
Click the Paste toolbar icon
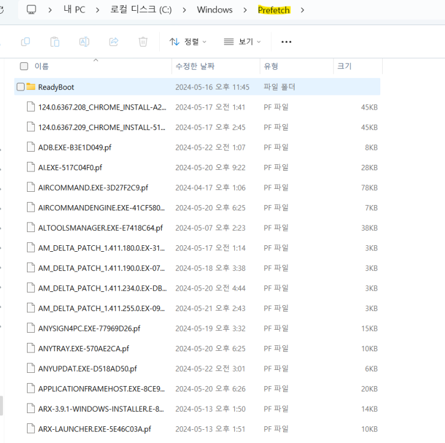[55, 42]
